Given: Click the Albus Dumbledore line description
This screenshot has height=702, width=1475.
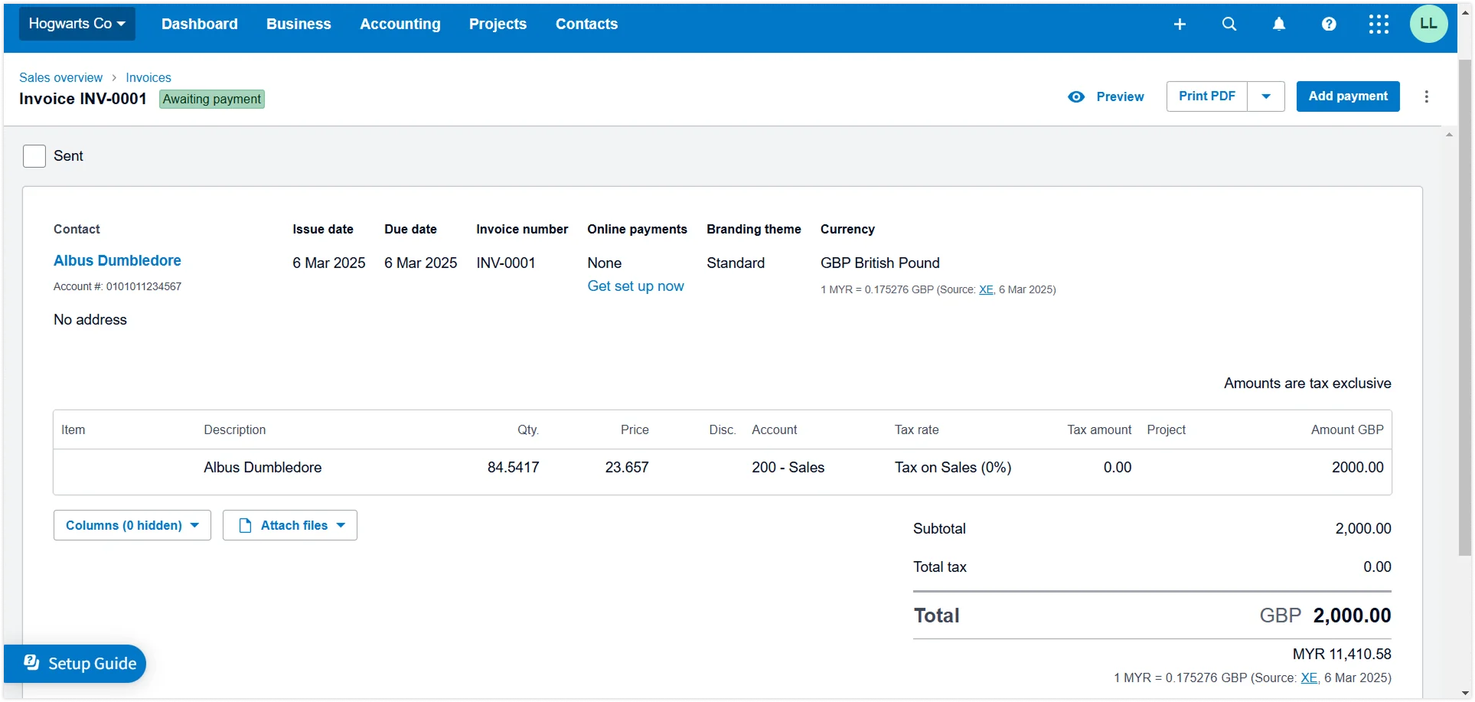Looking at the screenshot, I should point(263,467).
